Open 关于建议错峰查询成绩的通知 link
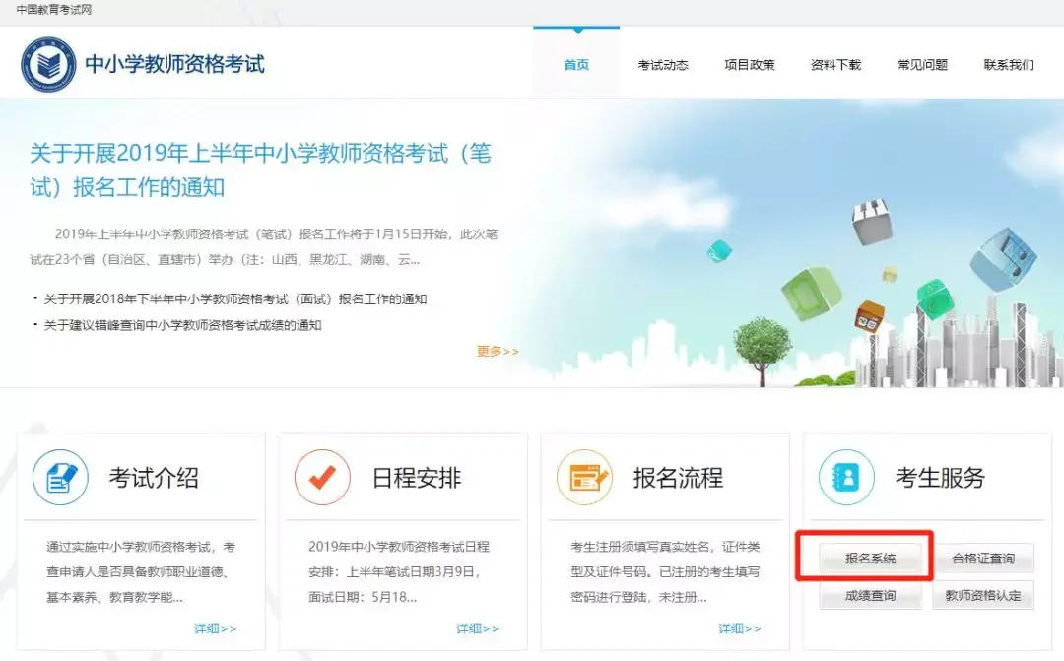Screen dimensions: 1064x661 [x=182, y=325]
